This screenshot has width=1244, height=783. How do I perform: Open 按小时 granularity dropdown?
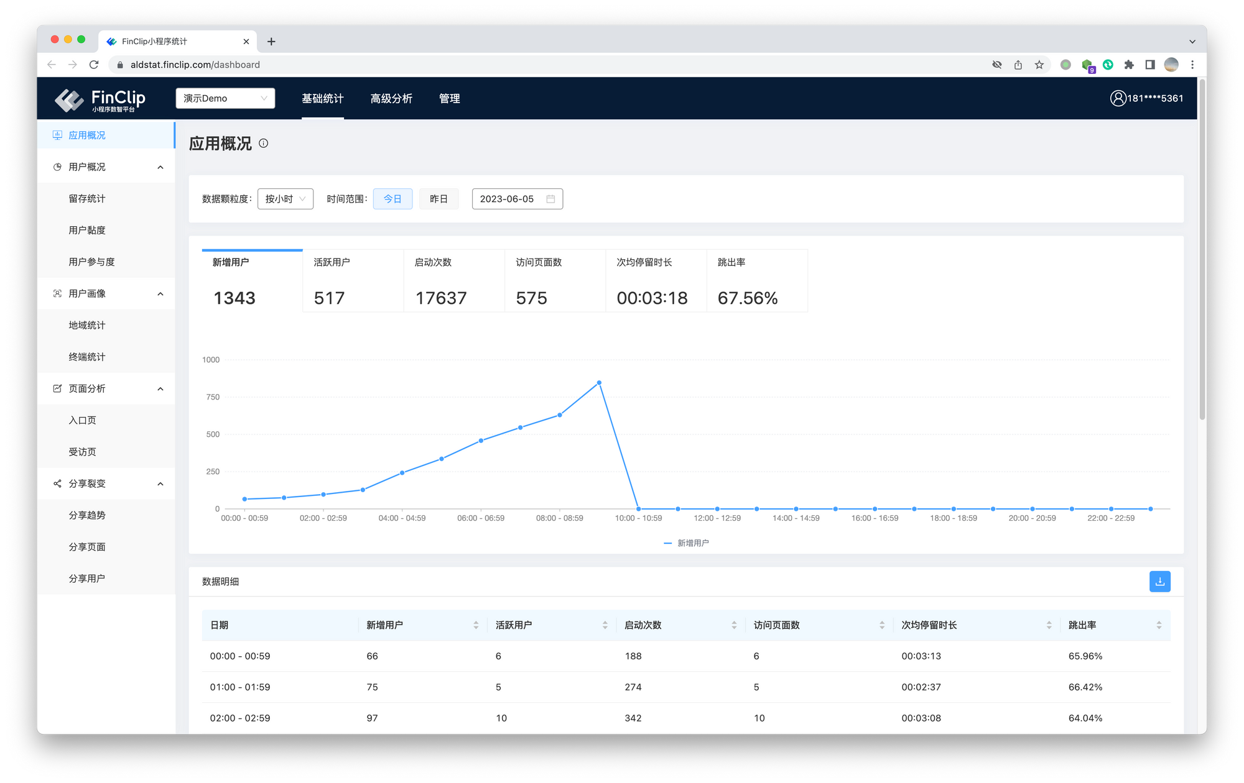coord(285,199)
